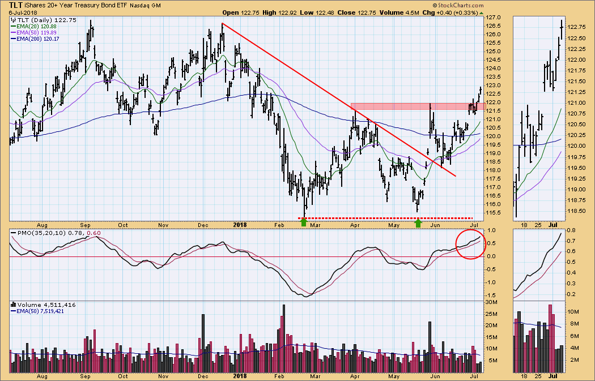Viewport: 595px width, 381px height.
Task: Click the High 122.92 value
Action: 279,12
